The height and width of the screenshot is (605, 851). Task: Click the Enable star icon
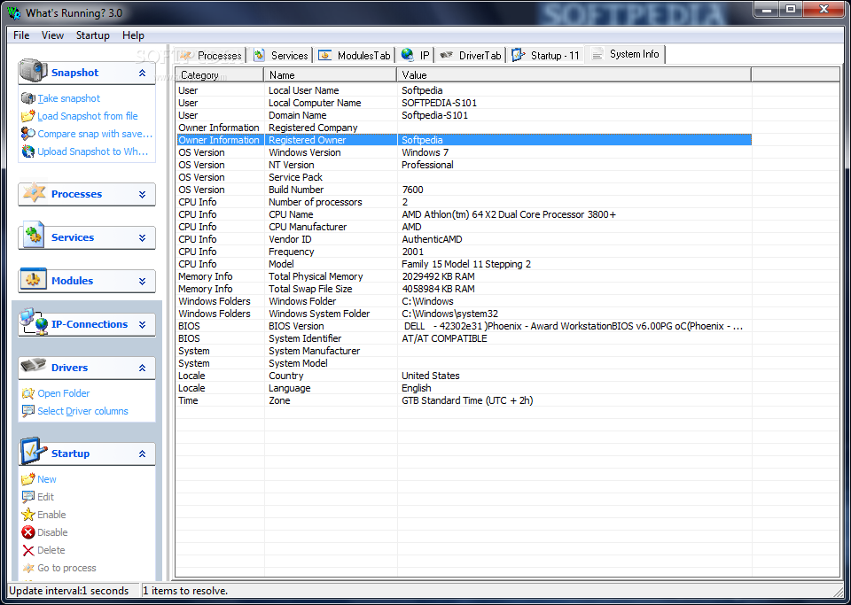(x=28, y=515)
